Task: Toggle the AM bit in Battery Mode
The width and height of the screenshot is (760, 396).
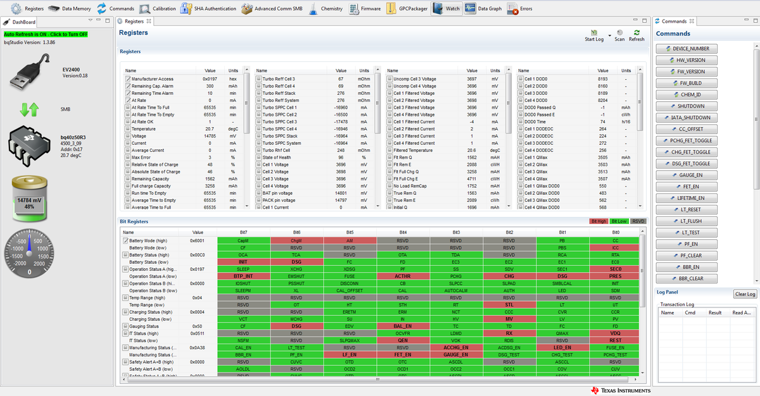Action: [350, 241]
